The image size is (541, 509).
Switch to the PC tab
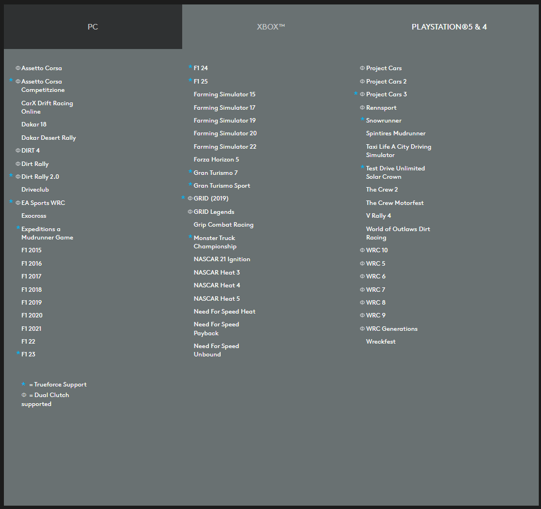[92, 27]
